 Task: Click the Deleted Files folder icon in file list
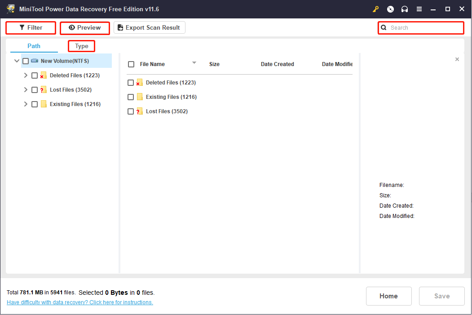click(139, 83)
